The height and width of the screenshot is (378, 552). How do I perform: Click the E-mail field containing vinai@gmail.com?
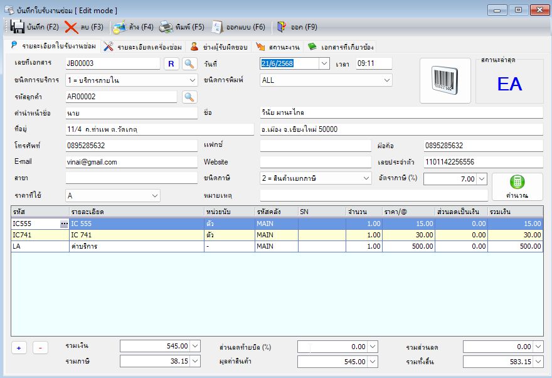click(131, 162)
